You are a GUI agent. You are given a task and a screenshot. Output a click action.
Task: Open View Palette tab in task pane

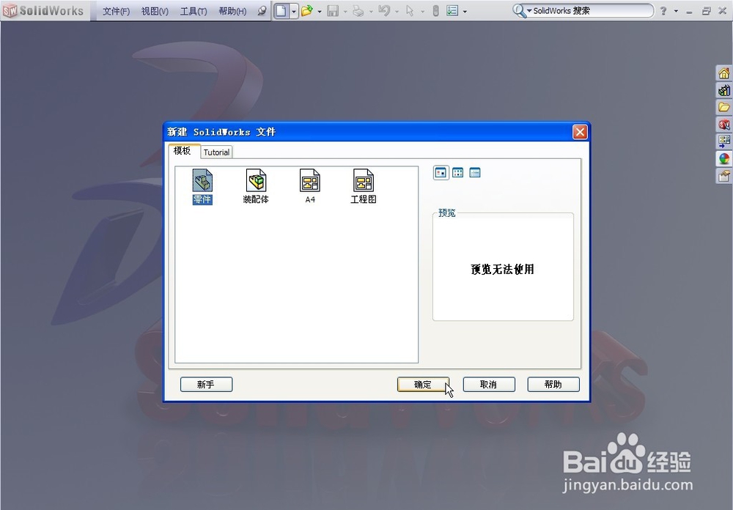(x=724, y=141)
